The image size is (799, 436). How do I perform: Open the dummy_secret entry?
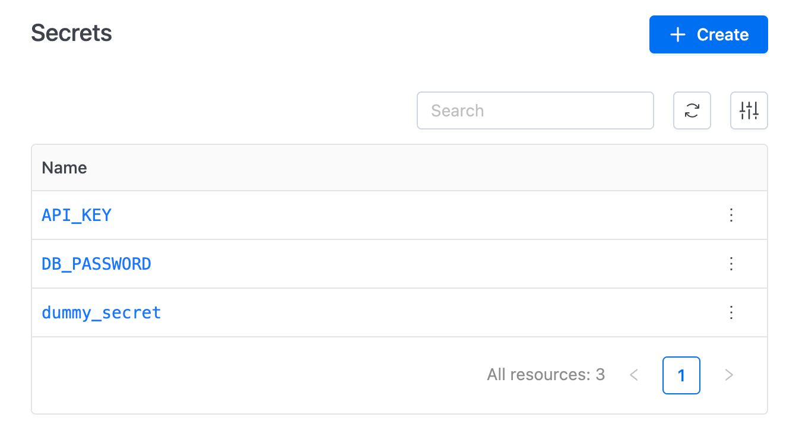[102, 312]
